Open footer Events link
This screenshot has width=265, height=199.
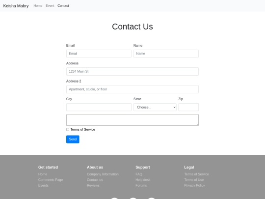(x=43, y=185)
